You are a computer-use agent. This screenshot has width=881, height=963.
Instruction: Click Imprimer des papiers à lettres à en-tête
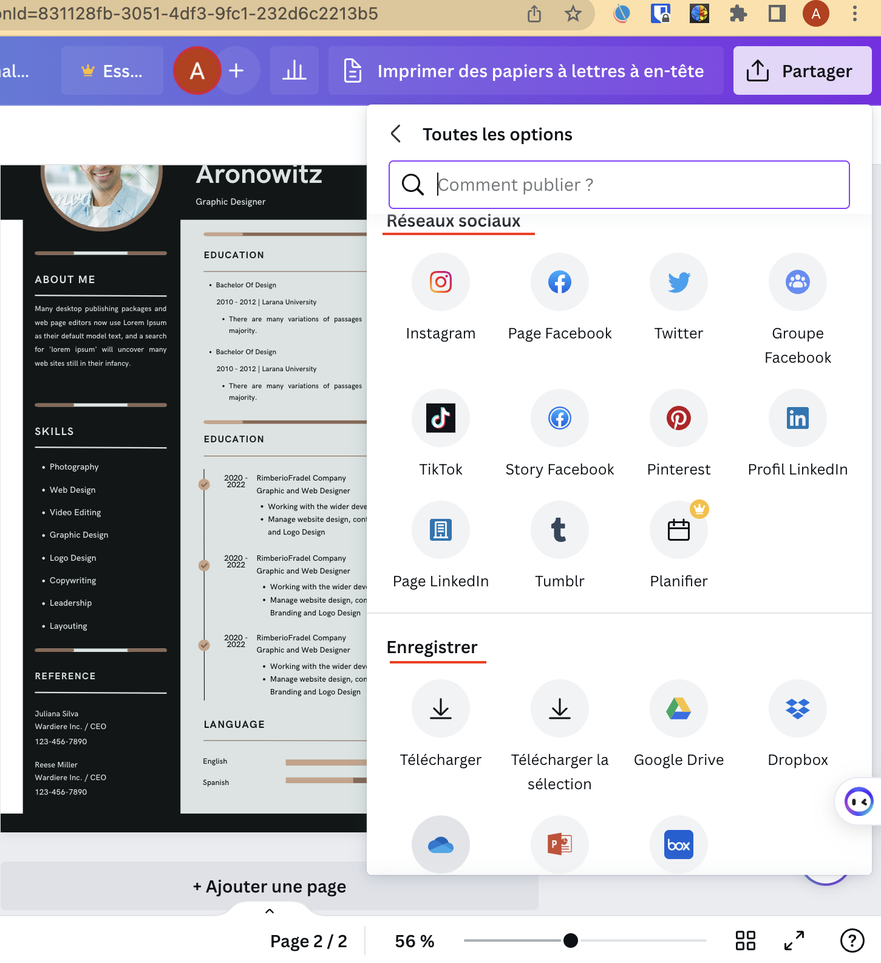coord(526,70)
